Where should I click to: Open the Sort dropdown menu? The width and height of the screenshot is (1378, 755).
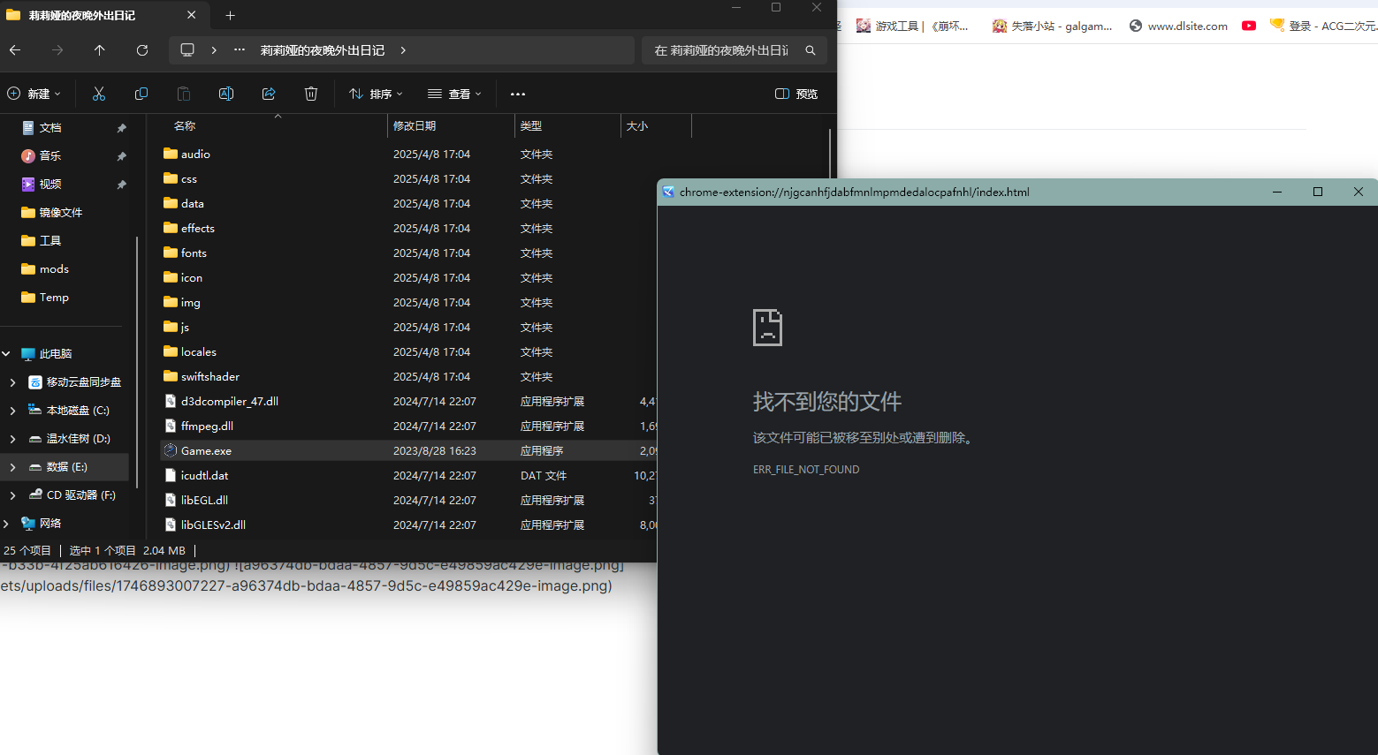click(376, 94)
